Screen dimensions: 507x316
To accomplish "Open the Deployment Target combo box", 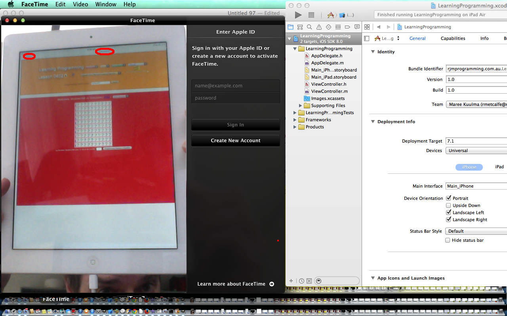I will [x=476, y=141].
